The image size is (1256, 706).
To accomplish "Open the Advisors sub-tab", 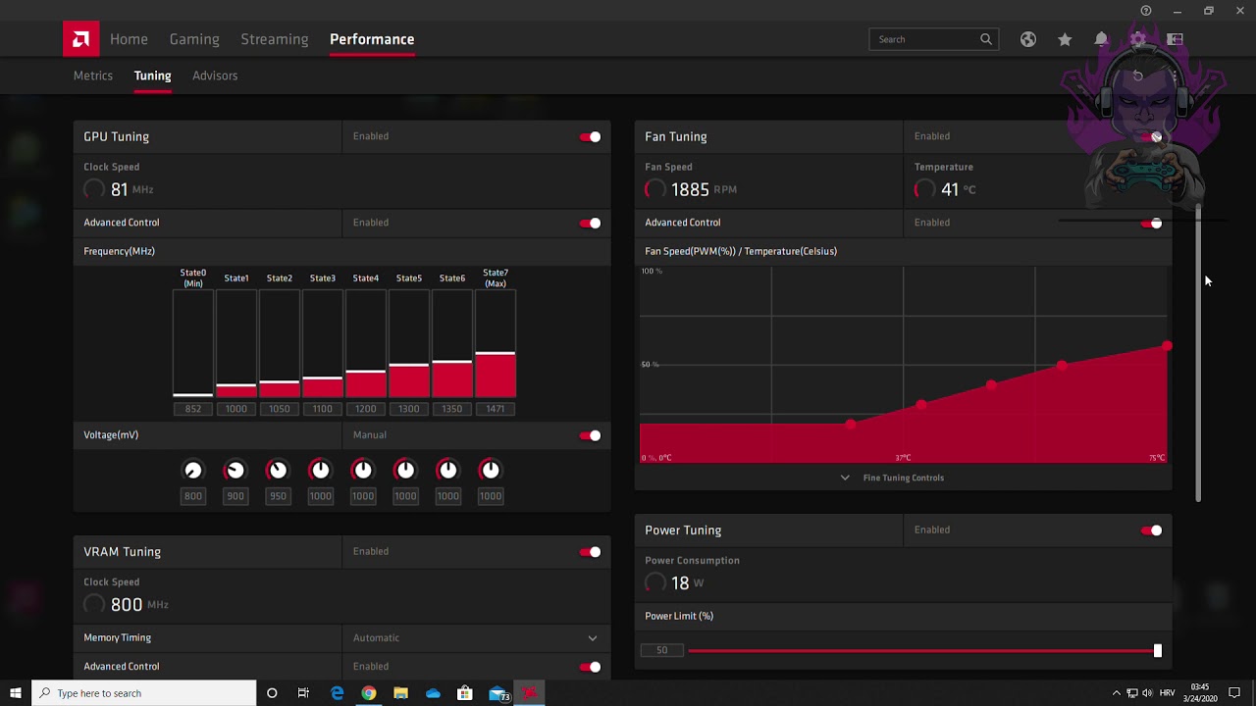I will coord(215,76).
